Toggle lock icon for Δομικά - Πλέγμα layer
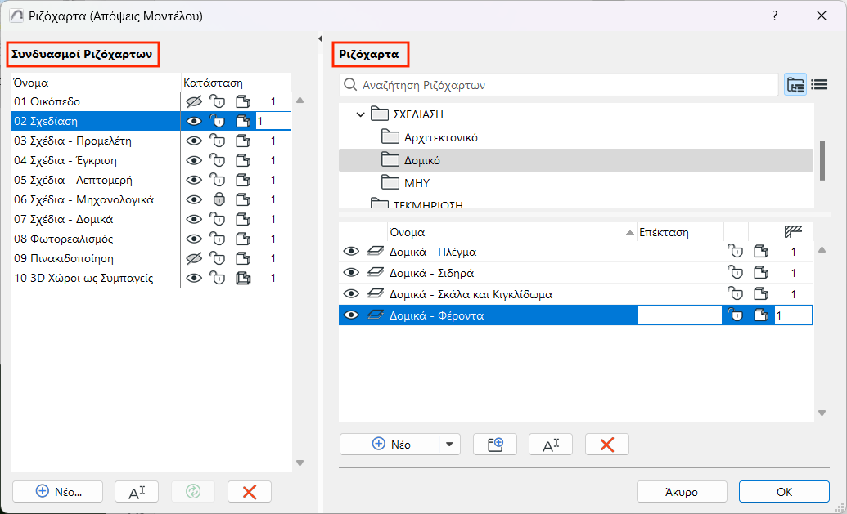The height and width of the screenshot is (514, 847). tap(735, 252)
